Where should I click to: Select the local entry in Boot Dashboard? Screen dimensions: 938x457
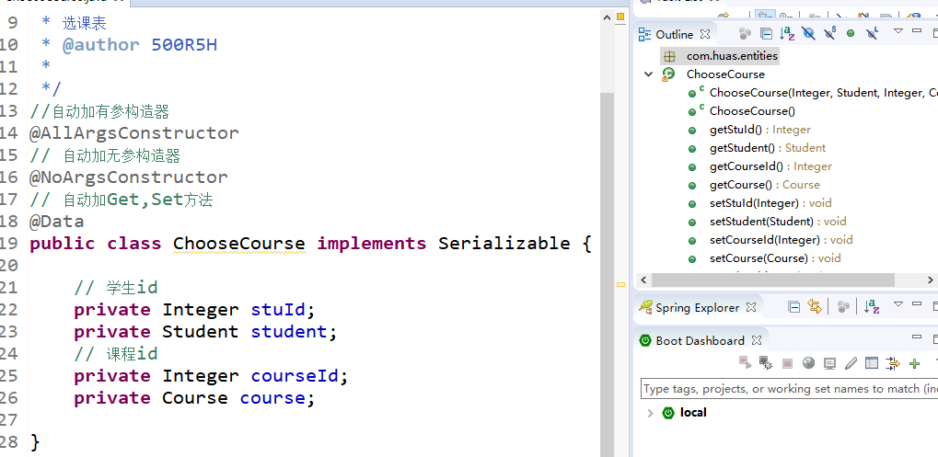pyautogui.click(x=693, y=413)
